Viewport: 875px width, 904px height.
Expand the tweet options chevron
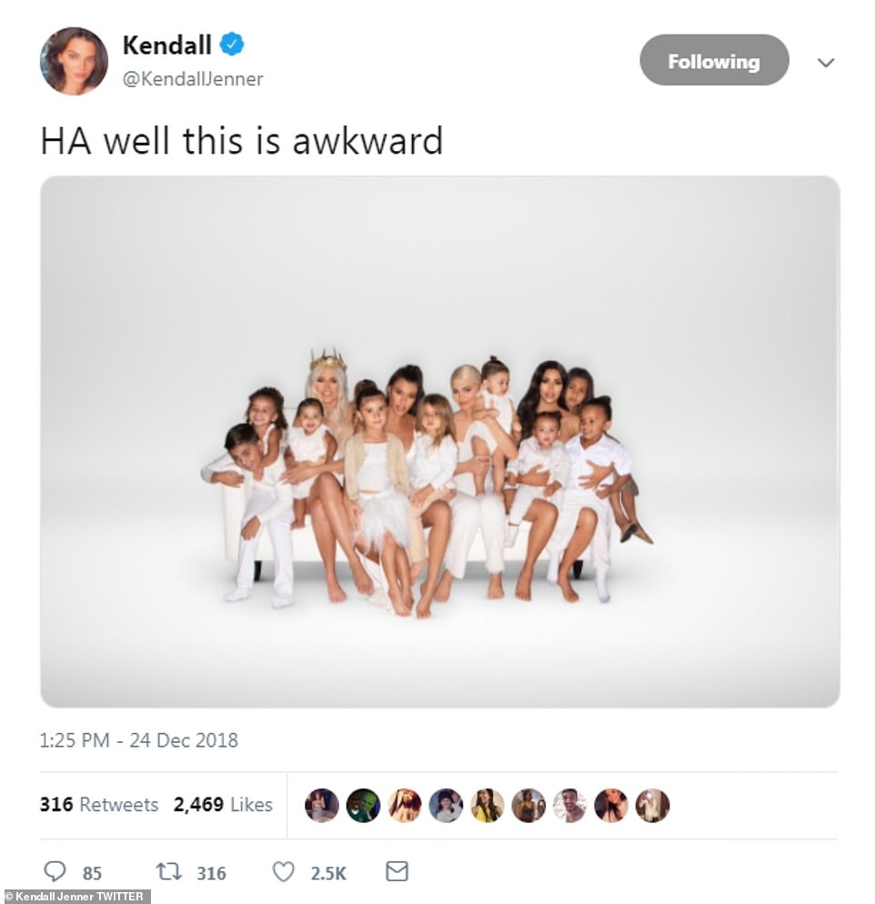pos(826,62)
